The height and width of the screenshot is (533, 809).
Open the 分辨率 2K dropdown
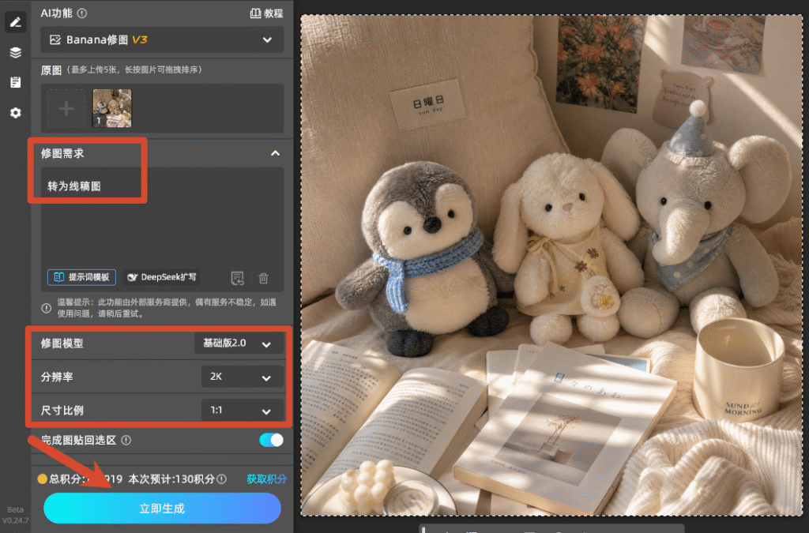[x=242, y=377]
